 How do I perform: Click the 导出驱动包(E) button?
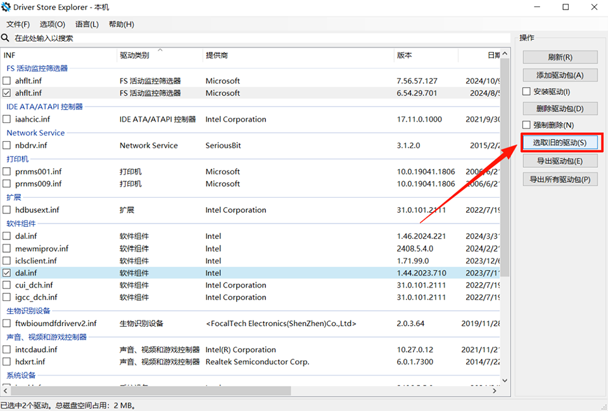tap(560, 161)
